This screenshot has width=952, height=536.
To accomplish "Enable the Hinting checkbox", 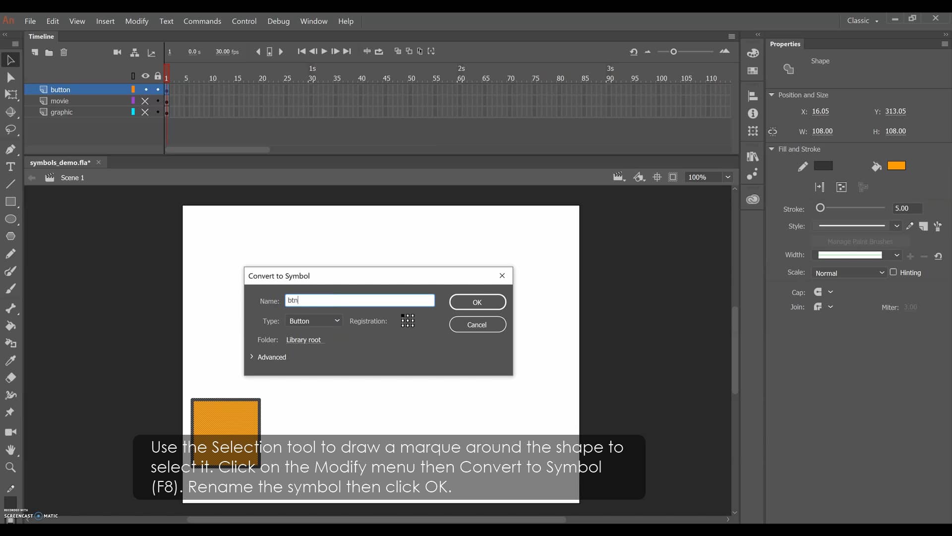I will (894, 272).
